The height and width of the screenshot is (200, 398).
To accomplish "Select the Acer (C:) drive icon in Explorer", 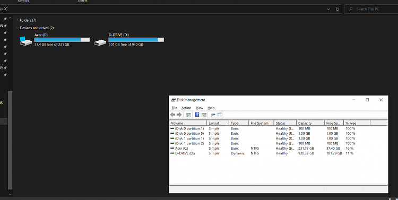I will click(26, 41).
